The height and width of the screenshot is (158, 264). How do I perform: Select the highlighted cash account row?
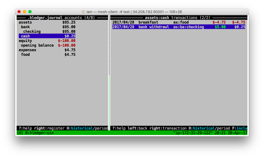pyautogui.click(x=47, y=36)
